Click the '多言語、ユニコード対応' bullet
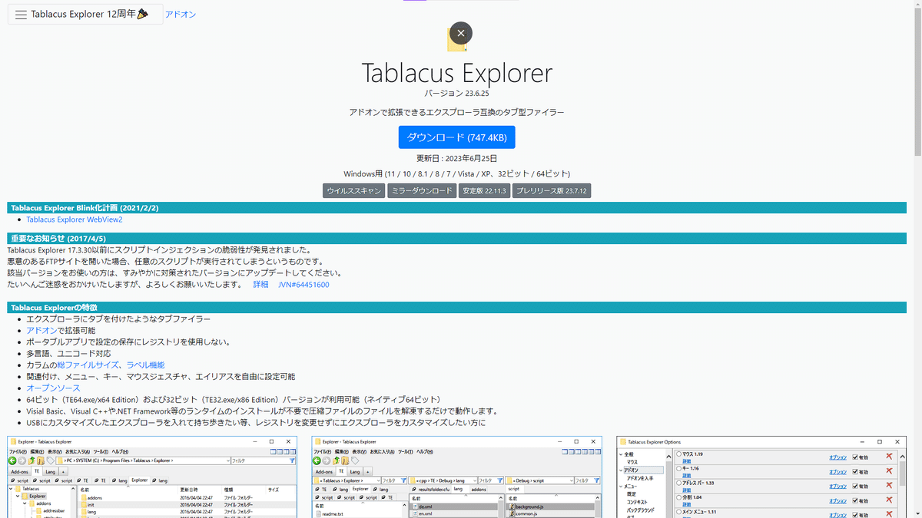Viewport: 922px width, 518px height. coord(68,354)
